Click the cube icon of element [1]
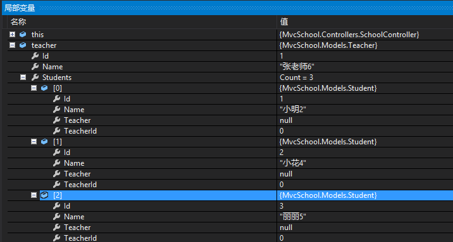The width and height of the screenshot is (453, 242). 44,142
